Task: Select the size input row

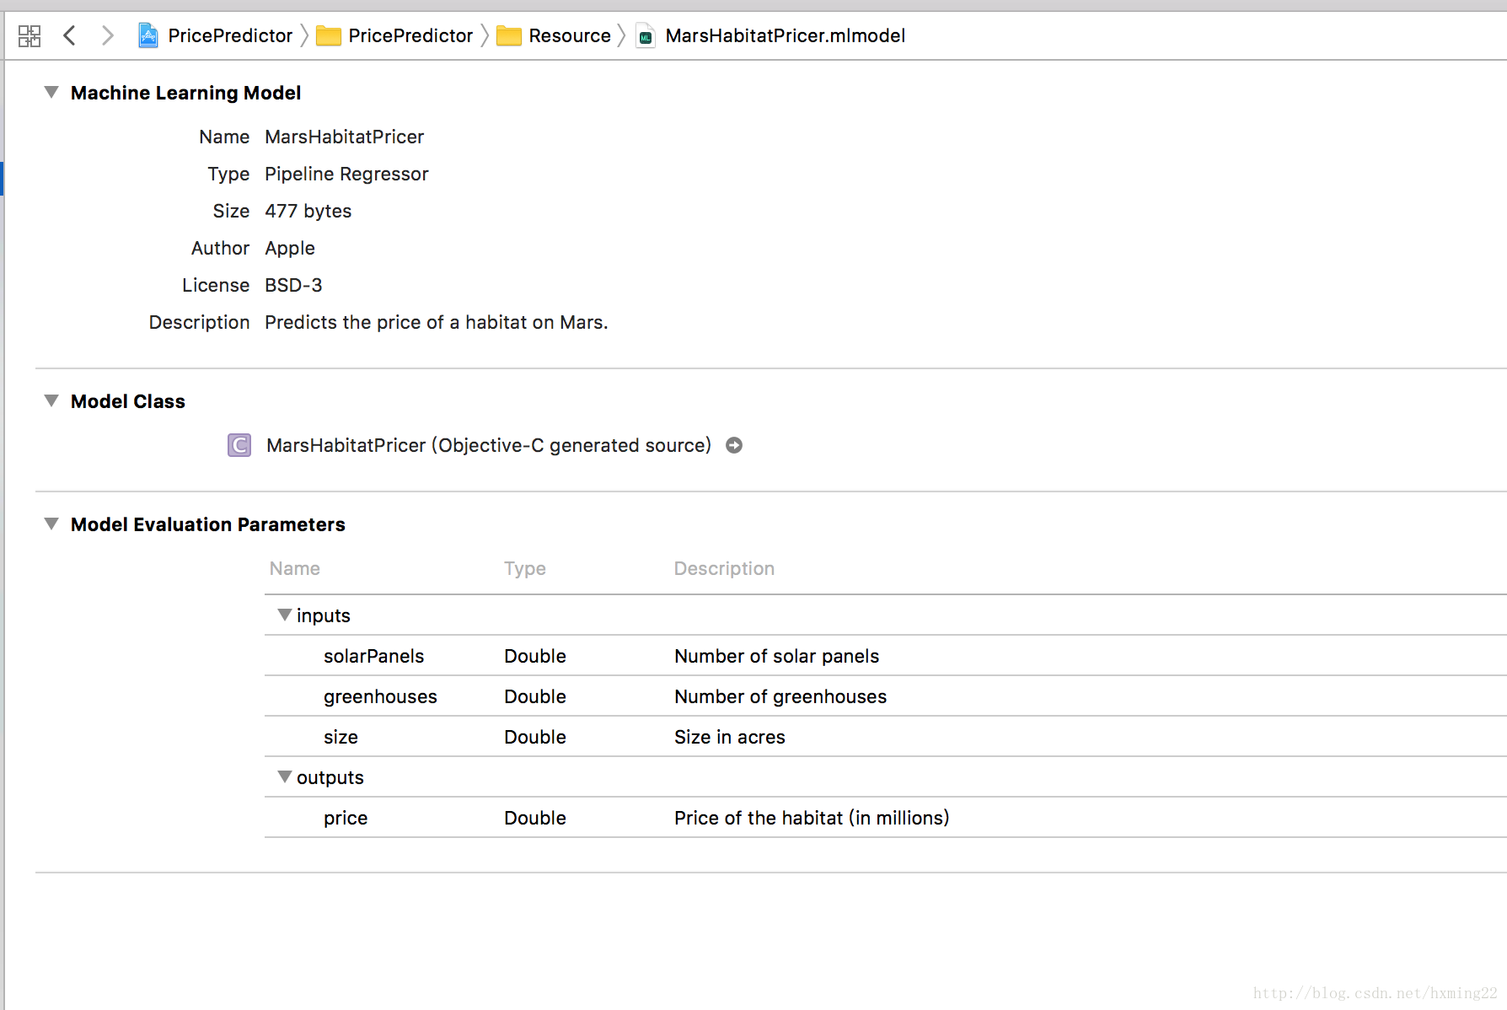Action: pos(886,737)
